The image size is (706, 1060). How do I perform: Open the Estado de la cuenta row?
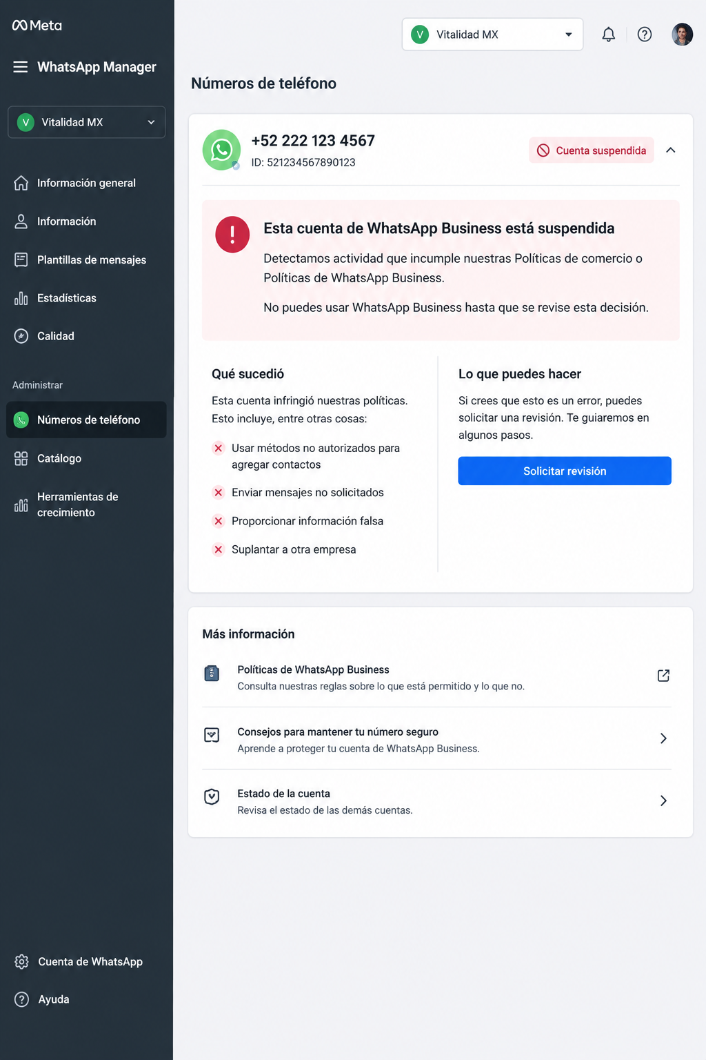pyautogui.click(x=437, y=801)
